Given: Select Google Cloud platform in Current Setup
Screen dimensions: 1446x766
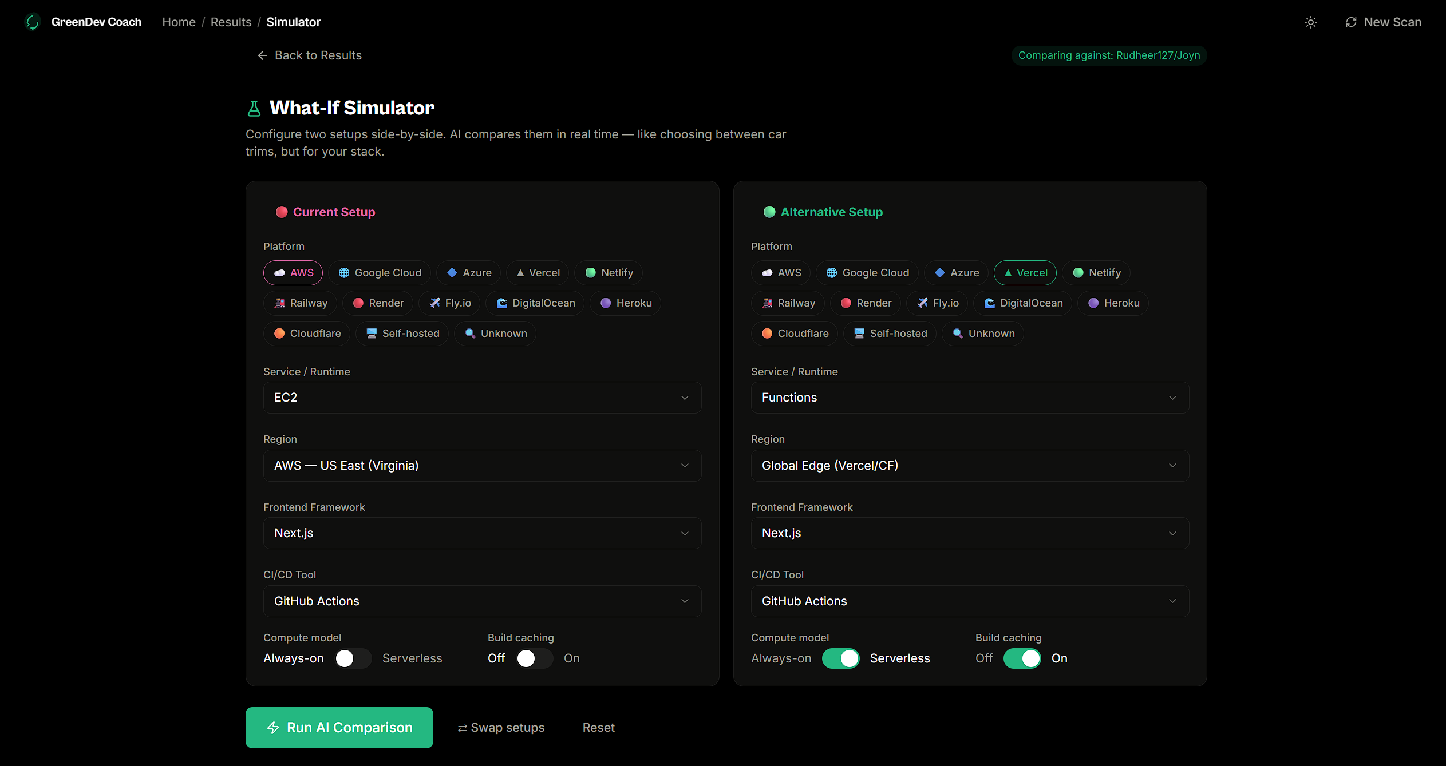Looking at the screenshot, I should (x=380, y=273).
